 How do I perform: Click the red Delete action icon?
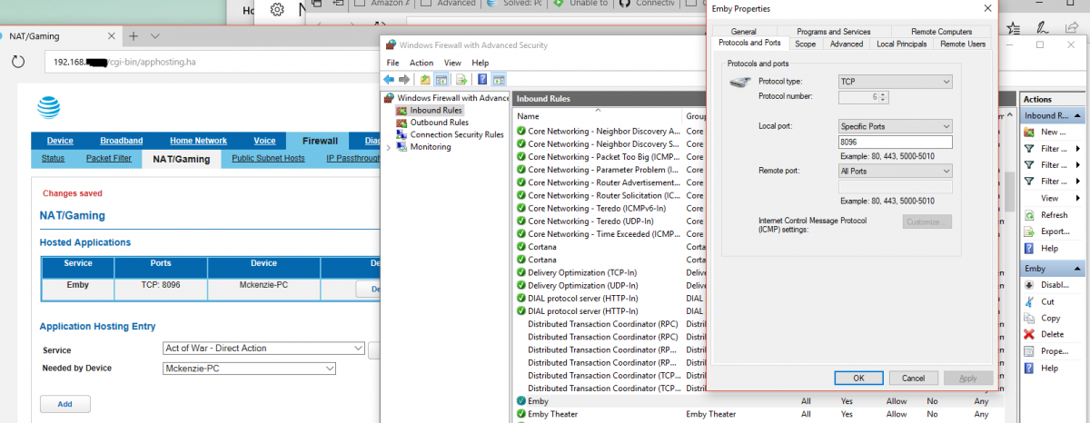coord(1029,334)
